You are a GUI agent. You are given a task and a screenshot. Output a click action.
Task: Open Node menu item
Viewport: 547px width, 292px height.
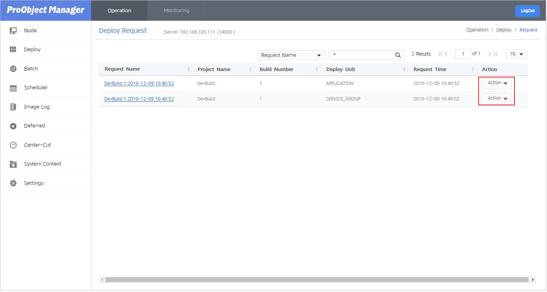click(x=46, y=31)
